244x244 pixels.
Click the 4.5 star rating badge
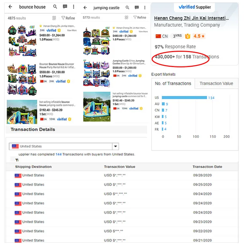point(199,36)
